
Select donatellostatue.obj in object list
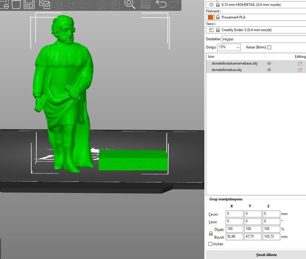point(227,70)
